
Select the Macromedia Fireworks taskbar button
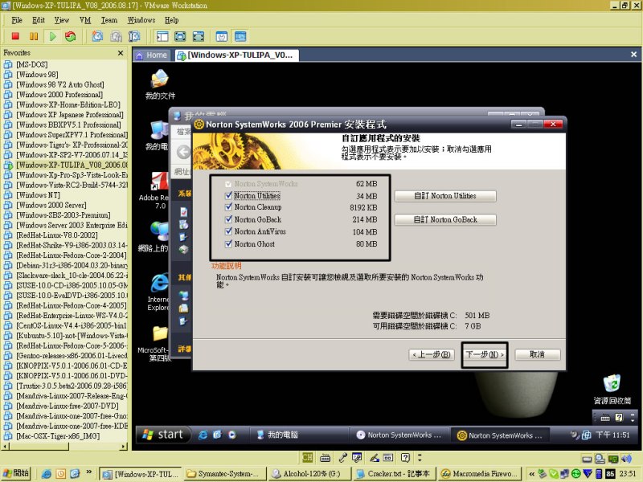coord(479,474)
